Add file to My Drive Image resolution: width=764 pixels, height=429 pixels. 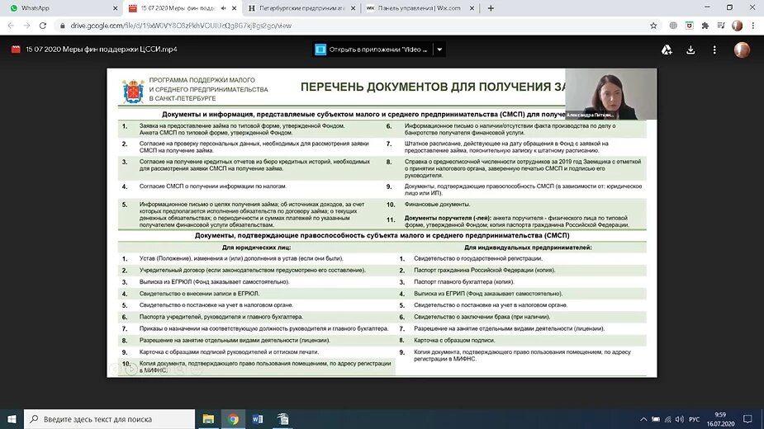667,49
